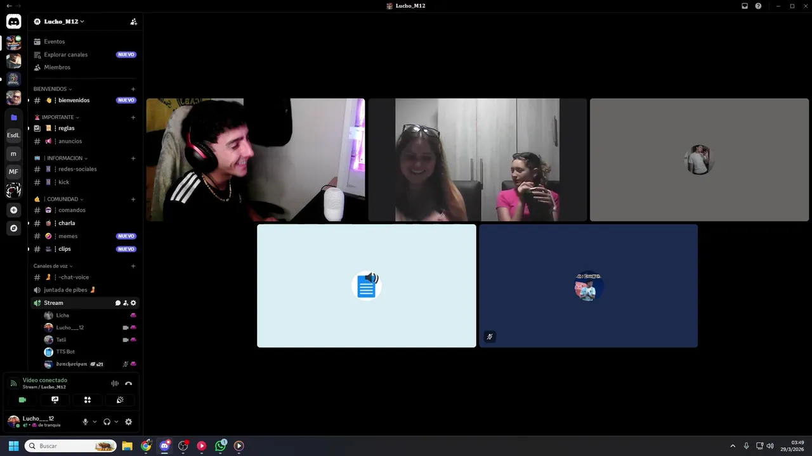Open WhatsApp from the taskbar

(x=220, y=446)
